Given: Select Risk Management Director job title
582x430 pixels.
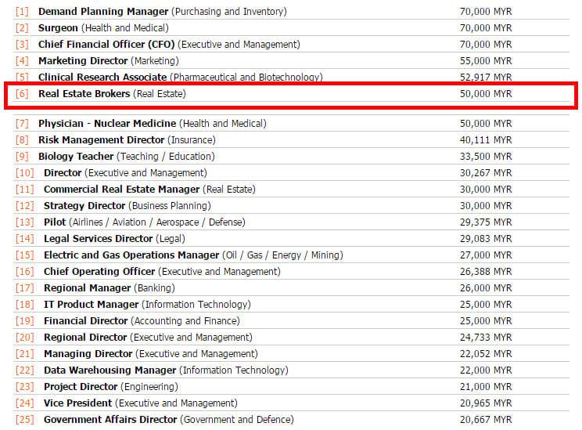Looking at the screenshot, I should pos(102,140).
